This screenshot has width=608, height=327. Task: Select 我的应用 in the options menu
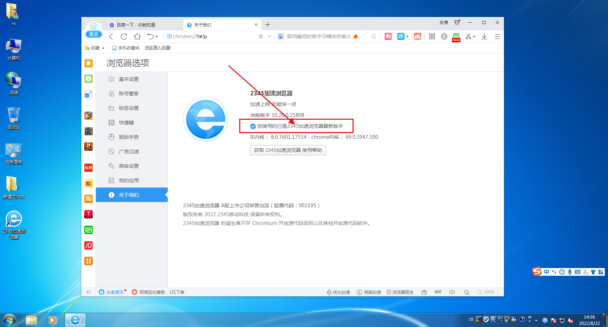132,180
